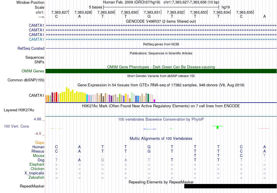Select the light blue CAMTA1 transcript label
This screenshot has height=193, width=277.
[x=36, y=39]
